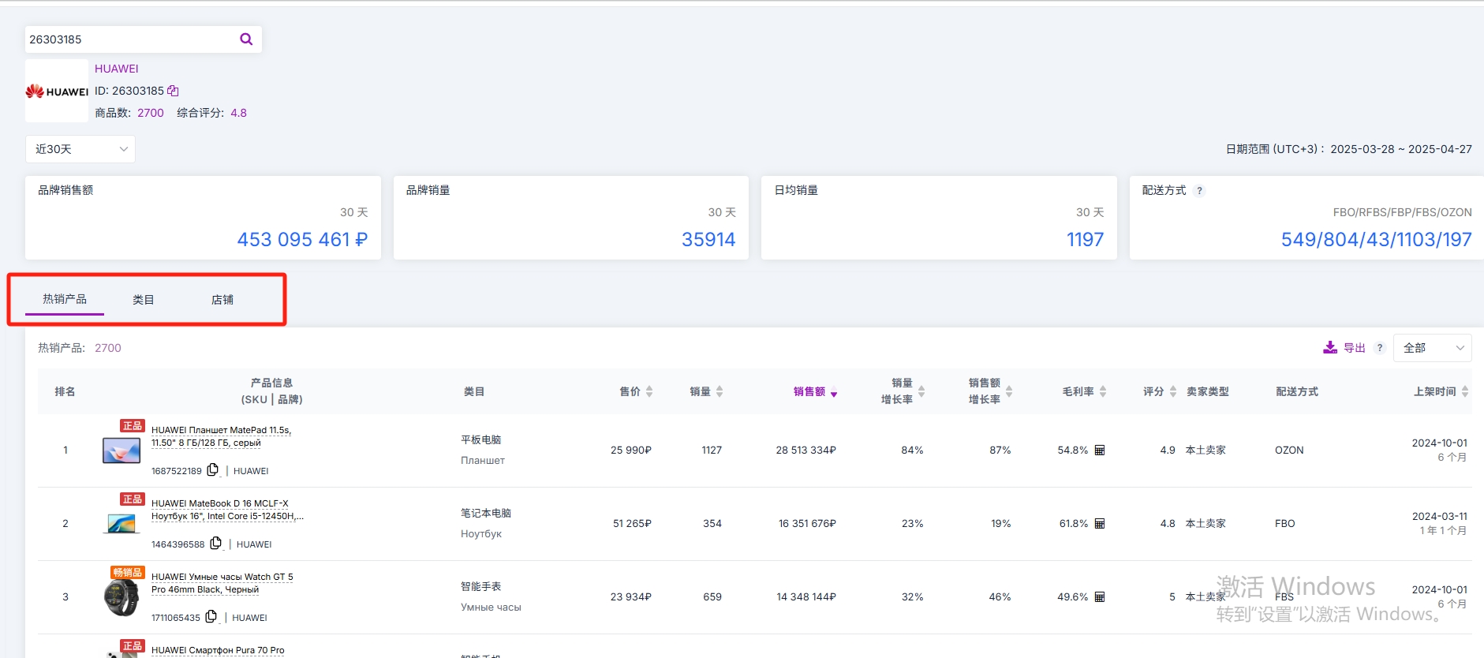Image resolution: width=1484 pixels, height=658 pixels.
Task: Switch to the 类目 tab
Action: coord(144,300)
